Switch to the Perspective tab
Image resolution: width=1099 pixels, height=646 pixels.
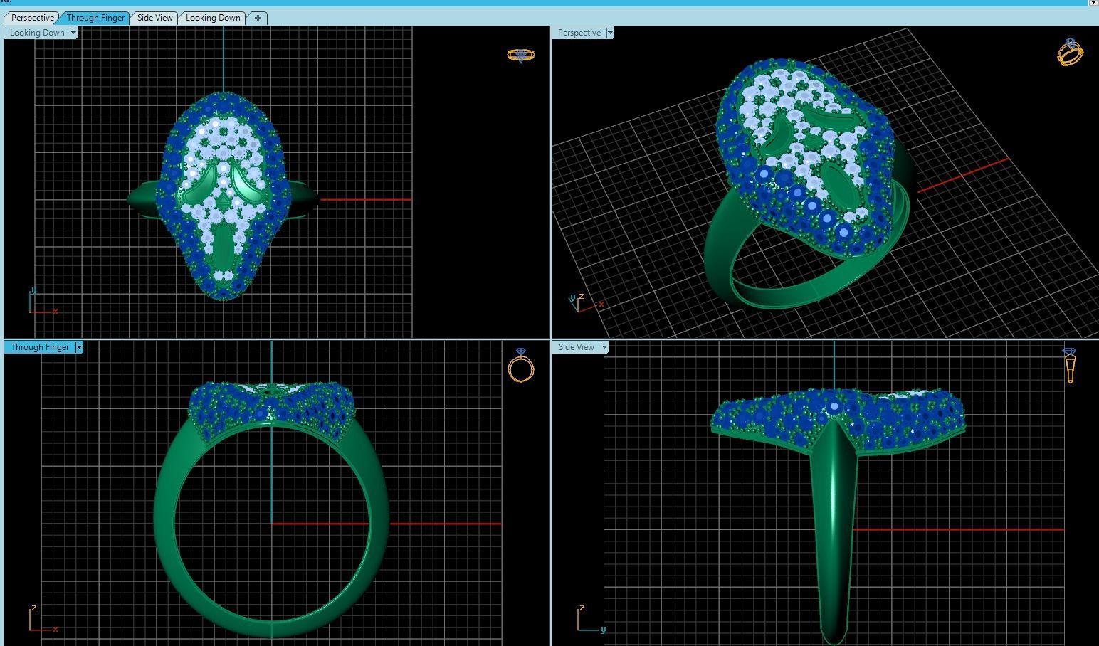pyautogui.click(x=32, y=18)
